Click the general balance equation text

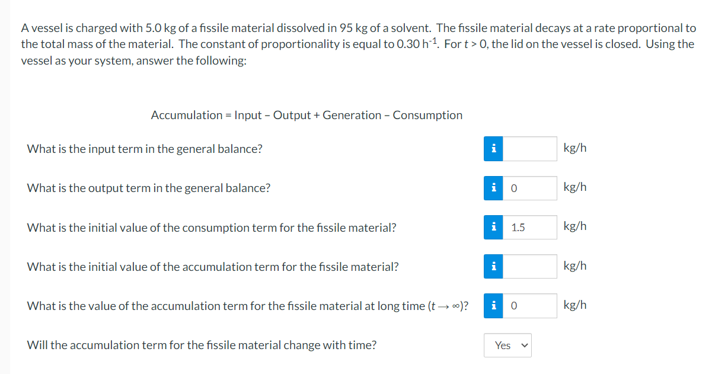pyautogui.click(x=307, y=115)
